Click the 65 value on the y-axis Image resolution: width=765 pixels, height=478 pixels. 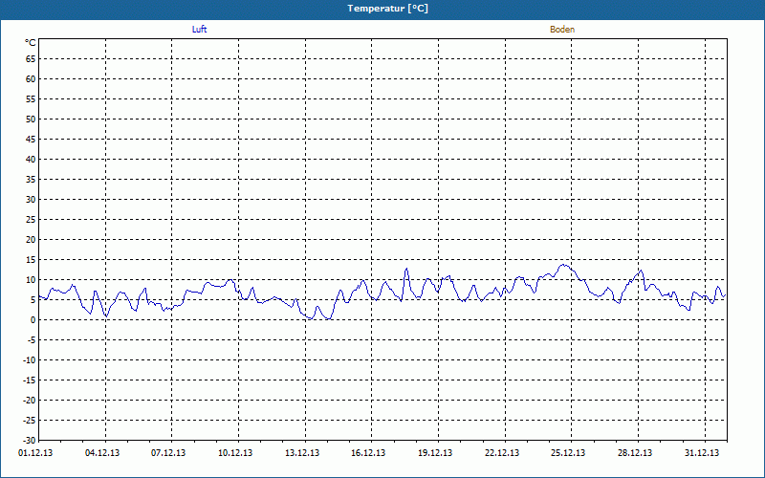(31, 59)
